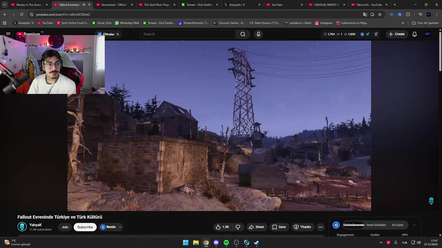
Task: Open the vidIQ icon in YouTube header
Action: pos(362,34)
